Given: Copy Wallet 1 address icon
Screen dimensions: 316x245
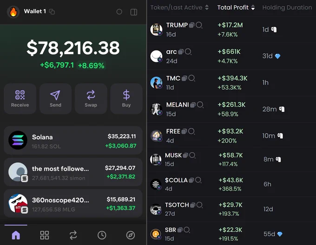Looking at the screenshot, I should pos(52,12).
